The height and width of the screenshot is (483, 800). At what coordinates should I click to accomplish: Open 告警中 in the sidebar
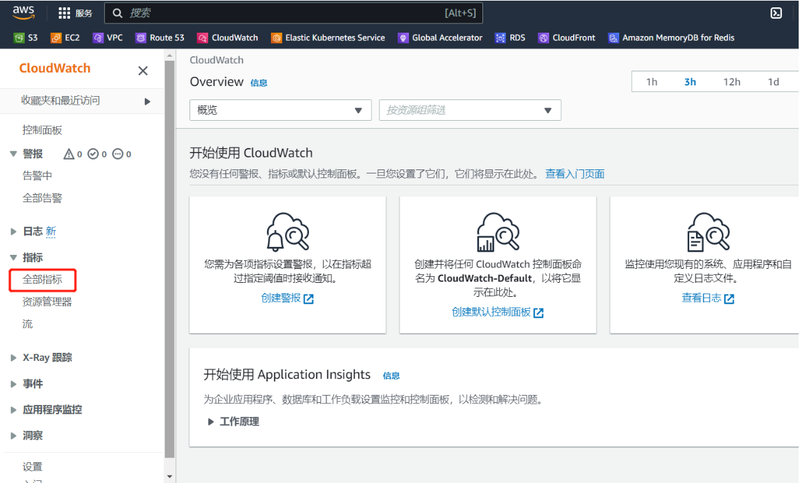(x=37, y=176)
